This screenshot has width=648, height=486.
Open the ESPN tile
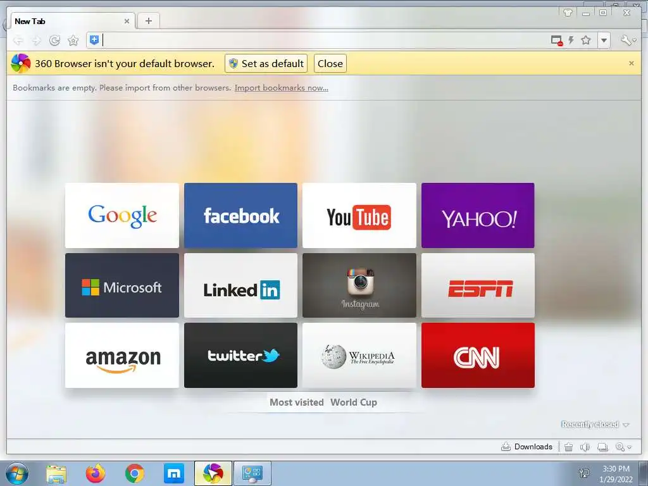click(478, 285)
